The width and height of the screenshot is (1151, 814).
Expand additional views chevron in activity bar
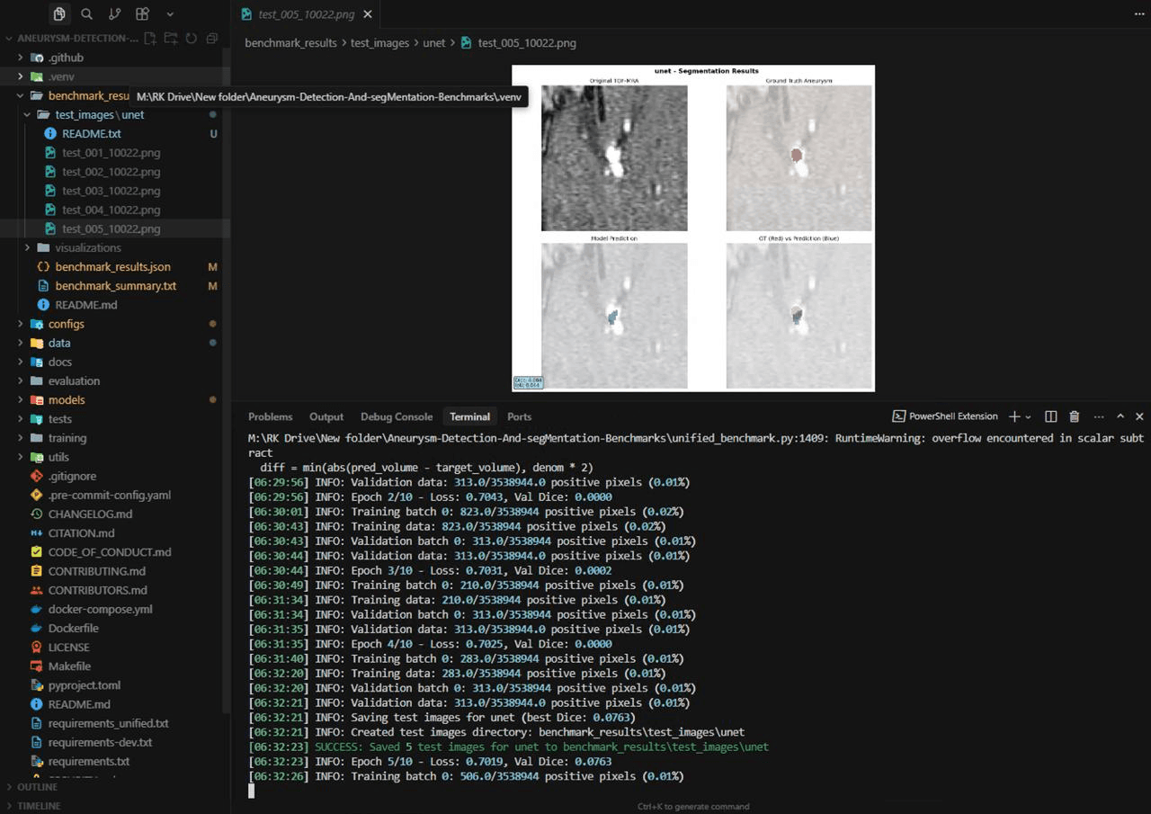click(x=170, y=13)
